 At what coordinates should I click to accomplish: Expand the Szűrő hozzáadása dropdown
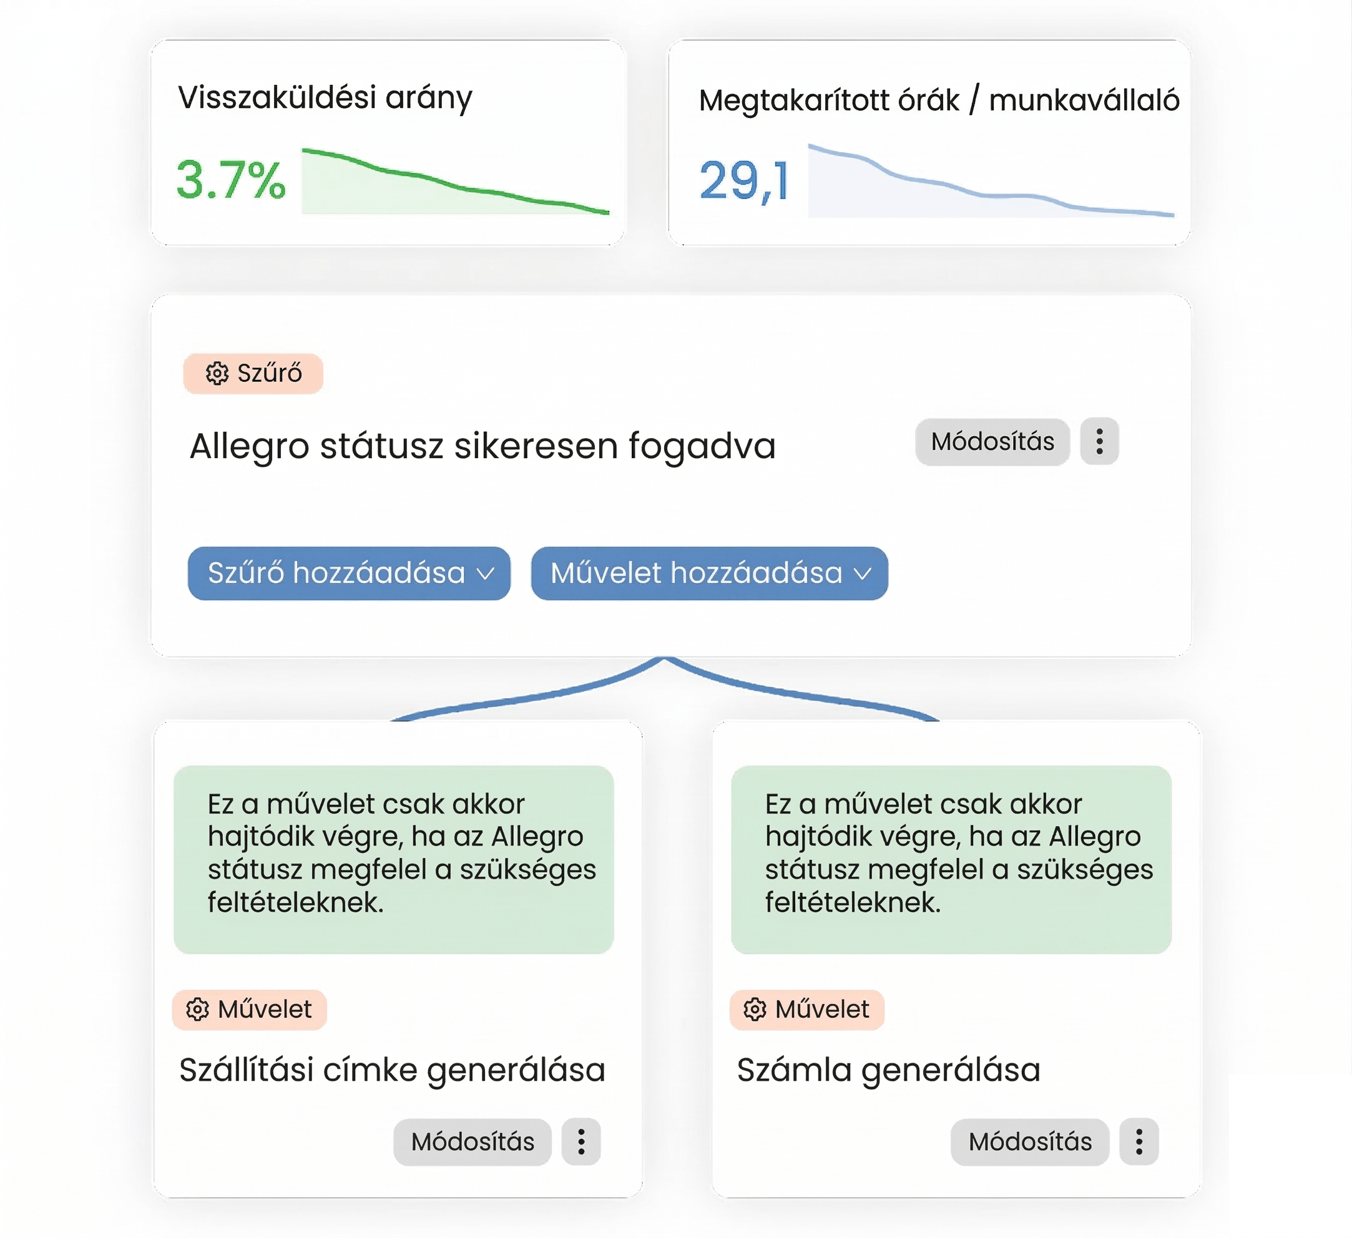(x=336, y=573)
